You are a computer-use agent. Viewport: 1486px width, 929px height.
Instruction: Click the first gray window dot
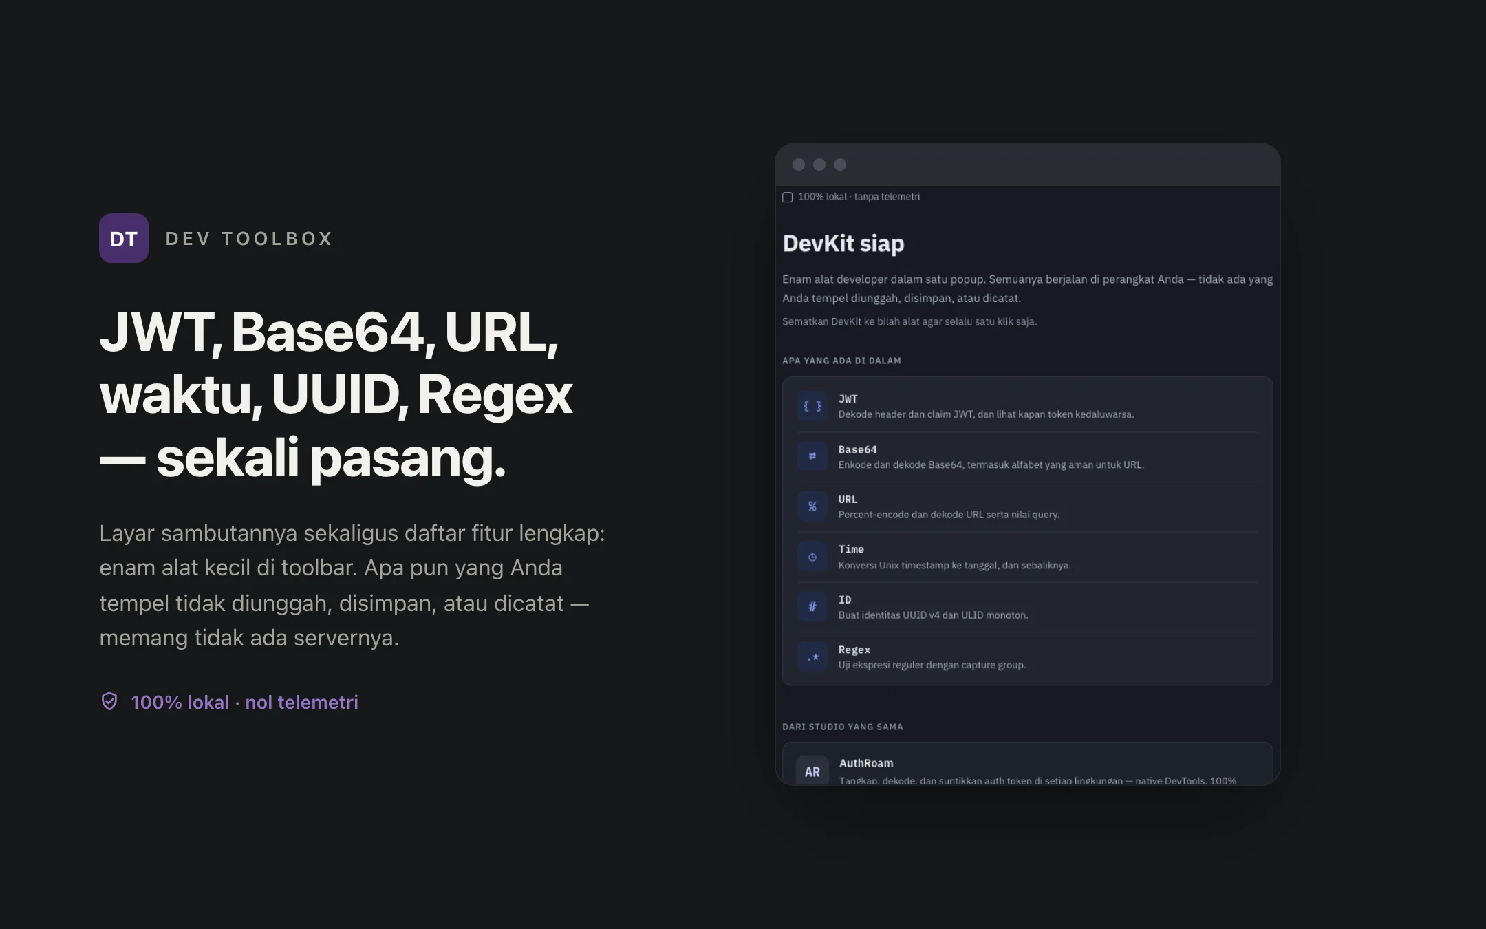coord(799,164)
